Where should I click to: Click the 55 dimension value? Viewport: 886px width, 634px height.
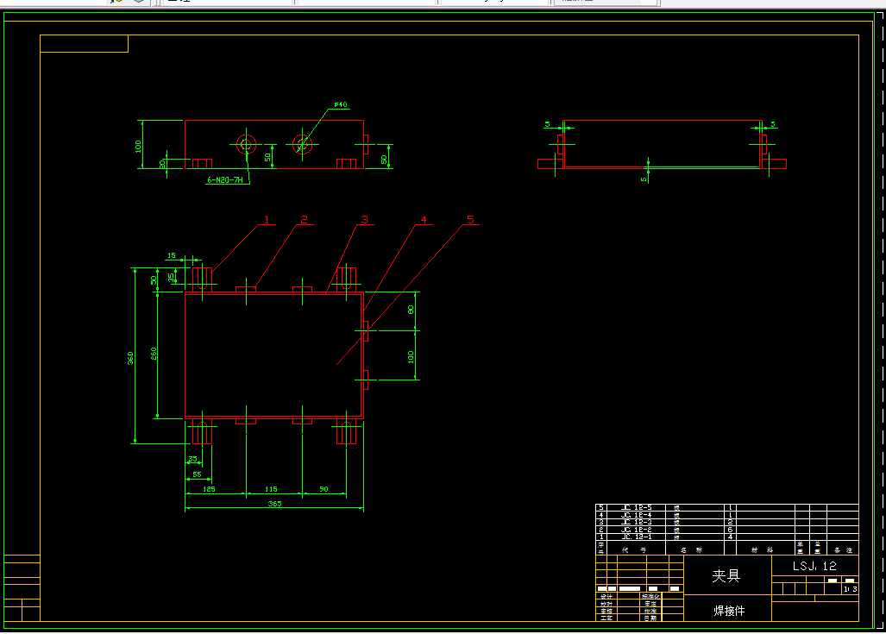[197, 474]
